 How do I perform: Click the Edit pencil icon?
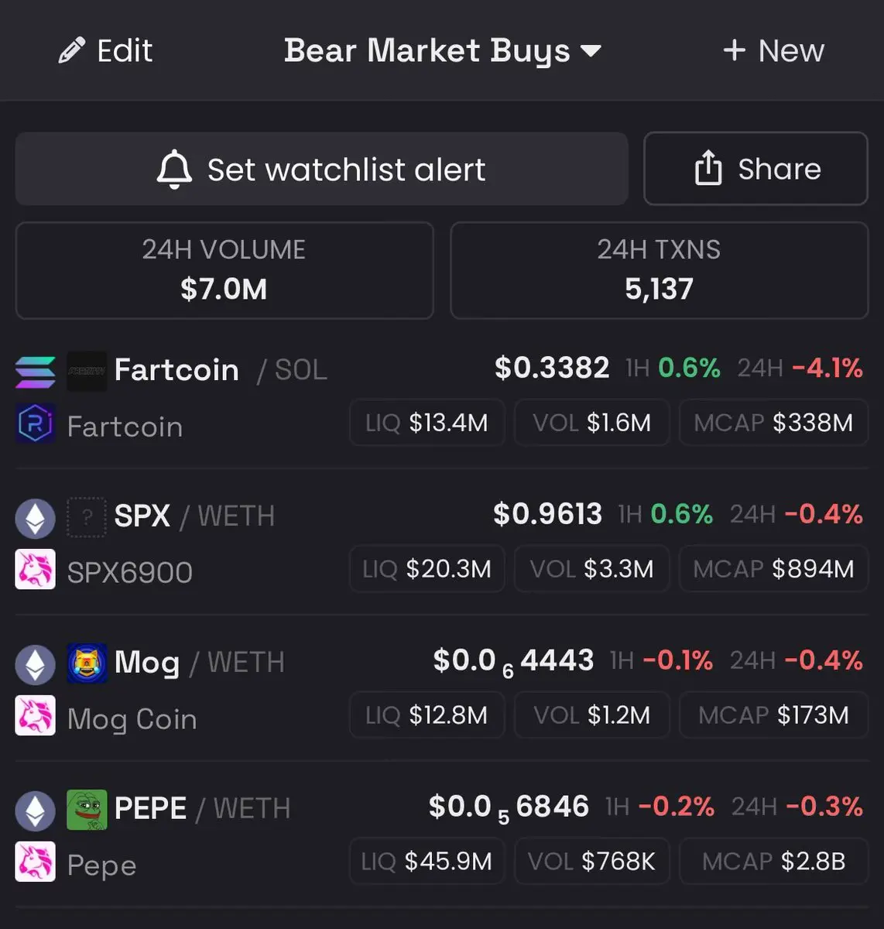coord(71,51)
